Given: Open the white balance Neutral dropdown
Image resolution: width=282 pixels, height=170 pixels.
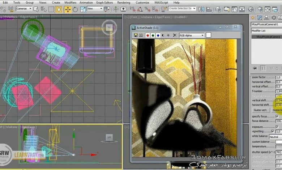Looking at the screenshot, I should 275,137.
